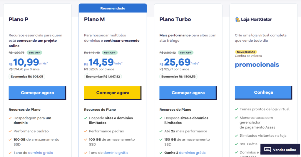Image resolution: width=301 pixels, height=157 pixels.
Task: Click the checkmark beside Ilimitados visitantes na loja
Action: [236, 136]
